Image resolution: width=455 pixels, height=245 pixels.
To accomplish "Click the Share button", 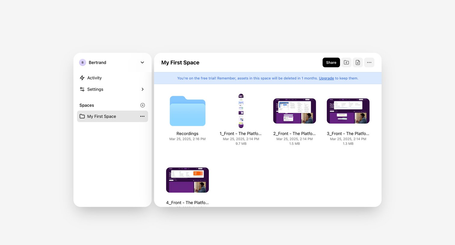I will click(x=331, y=63).
